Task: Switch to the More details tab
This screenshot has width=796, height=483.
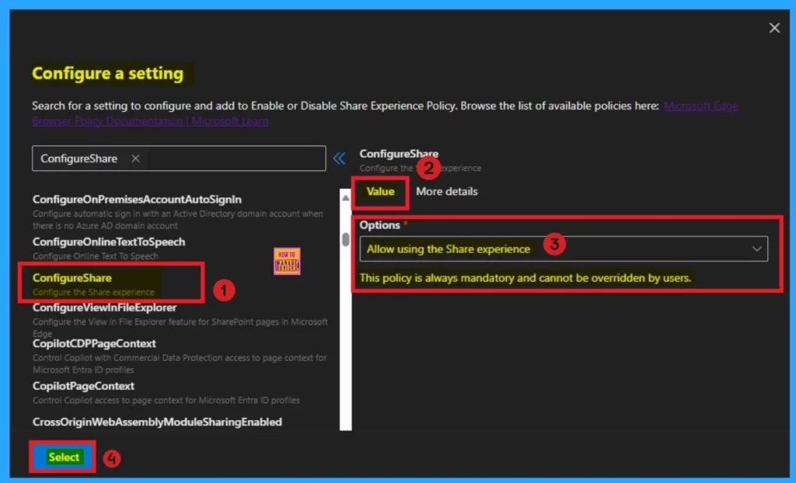Action: [447, 191]
